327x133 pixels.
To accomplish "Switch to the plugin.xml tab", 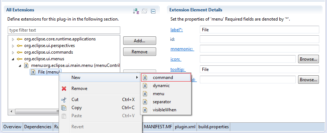I will coord(185,127).
